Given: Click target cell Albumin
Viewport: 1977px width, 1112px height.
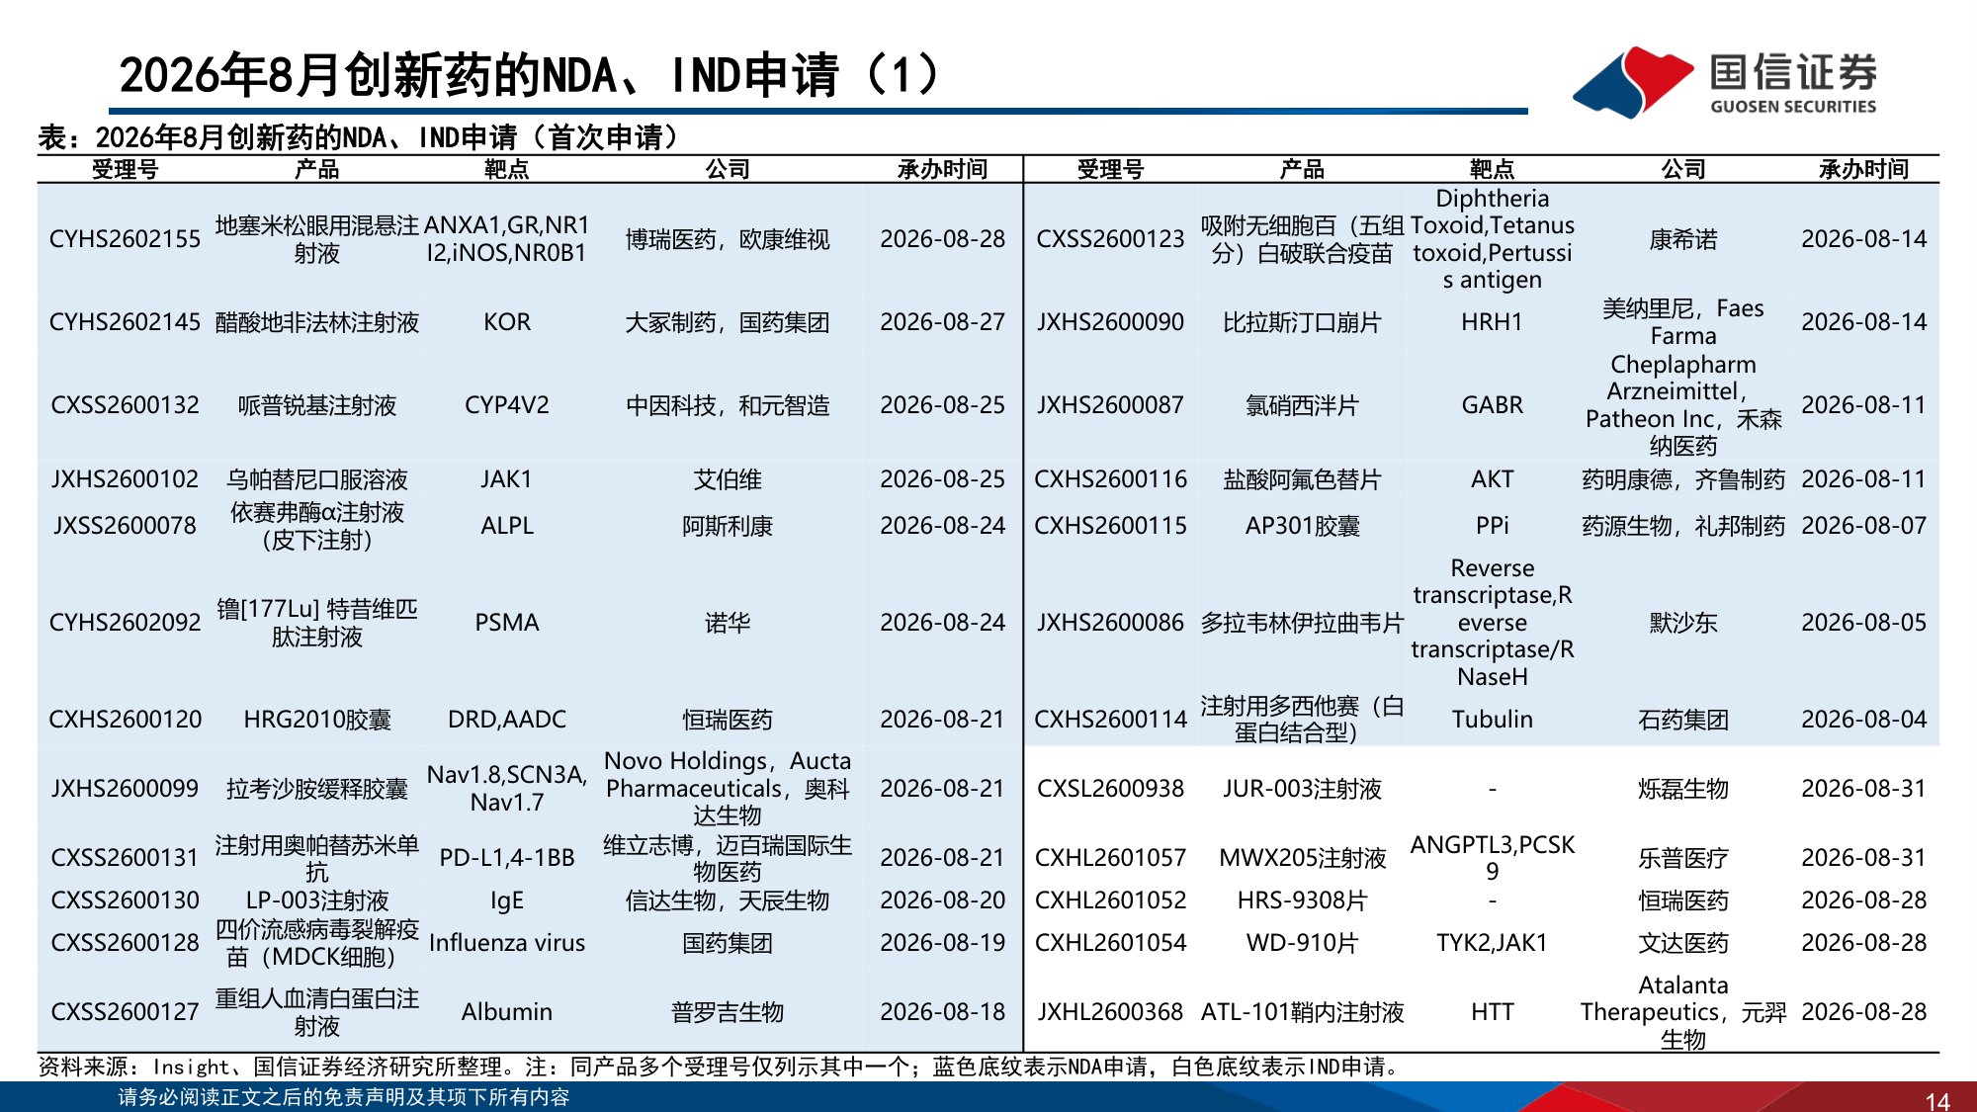Looking at the screenshot, I should (507, 1012).
